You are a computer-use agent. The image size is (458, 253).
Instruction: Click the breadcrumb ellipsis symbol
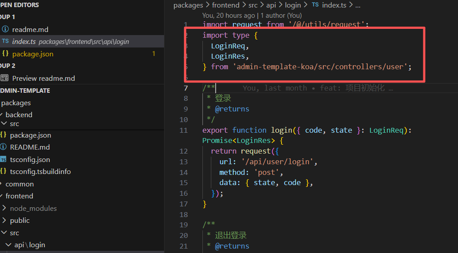click(358, 6)
